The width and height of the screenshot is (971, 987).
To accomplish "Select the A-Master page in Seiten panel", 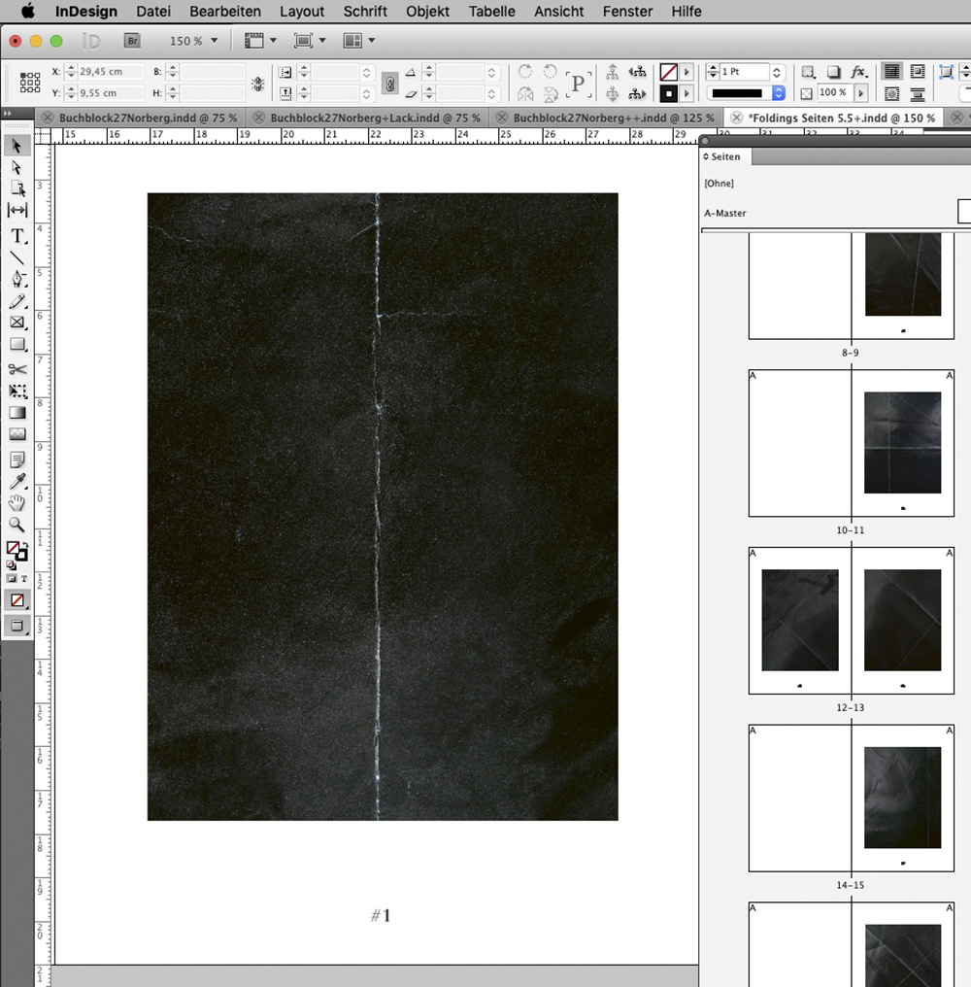I will coord(724,213).
